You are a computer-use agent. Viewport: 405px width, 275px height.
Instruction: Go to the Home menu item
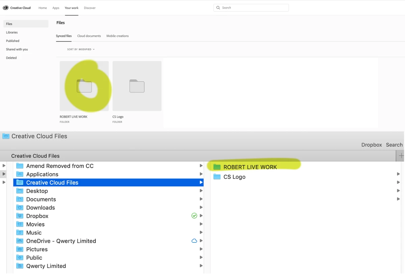point(43,8)
